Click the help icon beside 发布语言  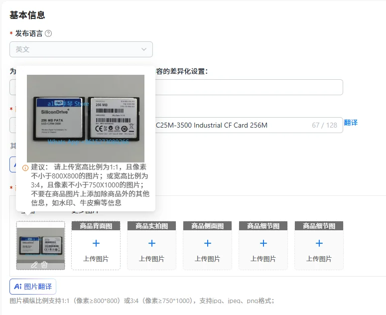(48, 33)
